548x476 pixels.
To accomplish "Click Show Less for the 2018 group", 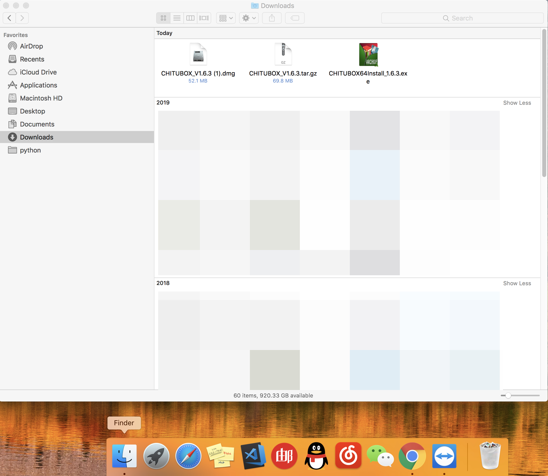I will click(517, 283).
